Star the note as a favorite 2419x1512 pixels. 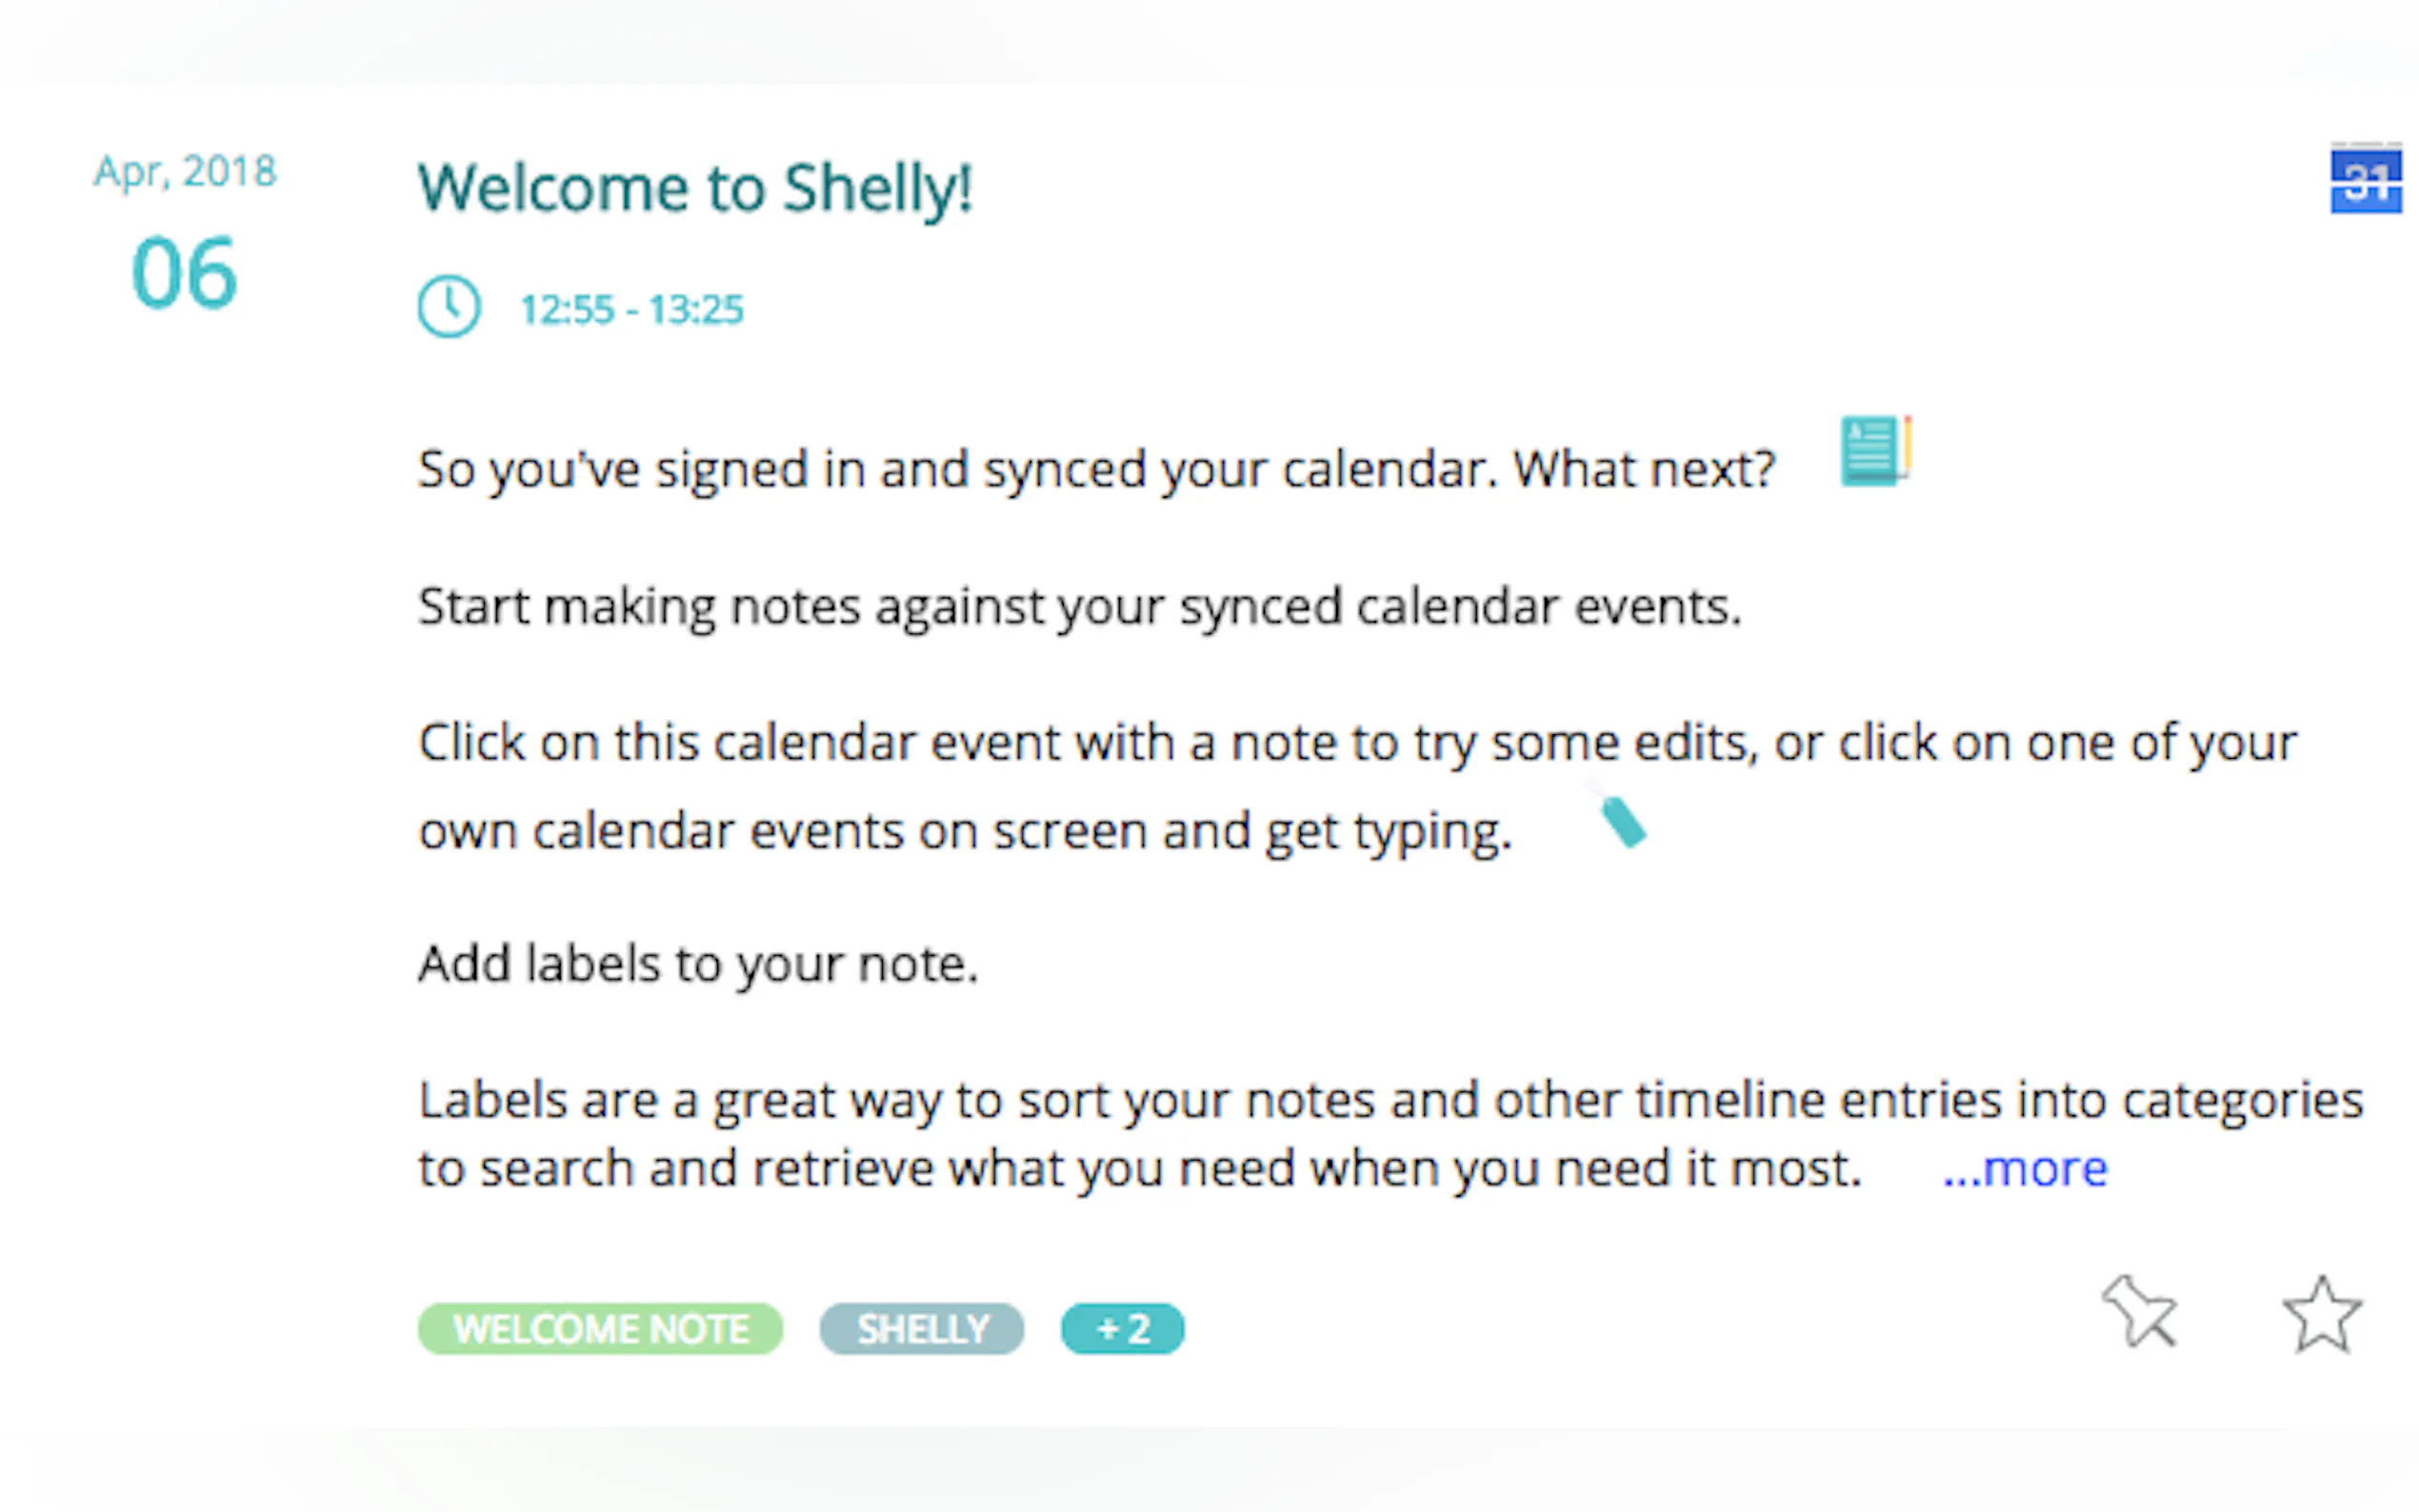pyautogui.click(x=2322, y=1316)
